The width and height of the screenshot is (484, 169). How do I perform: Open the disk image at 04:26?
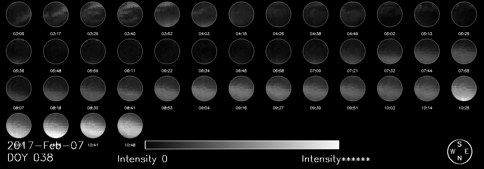[278, 14]
